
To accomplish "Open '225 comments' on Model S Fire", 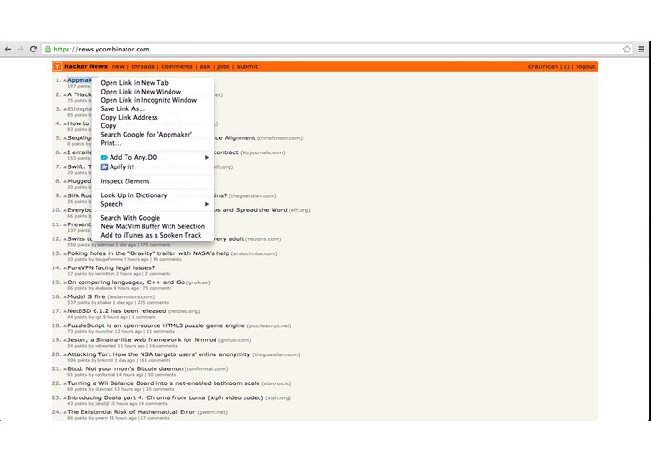I will tap(153, 302).
